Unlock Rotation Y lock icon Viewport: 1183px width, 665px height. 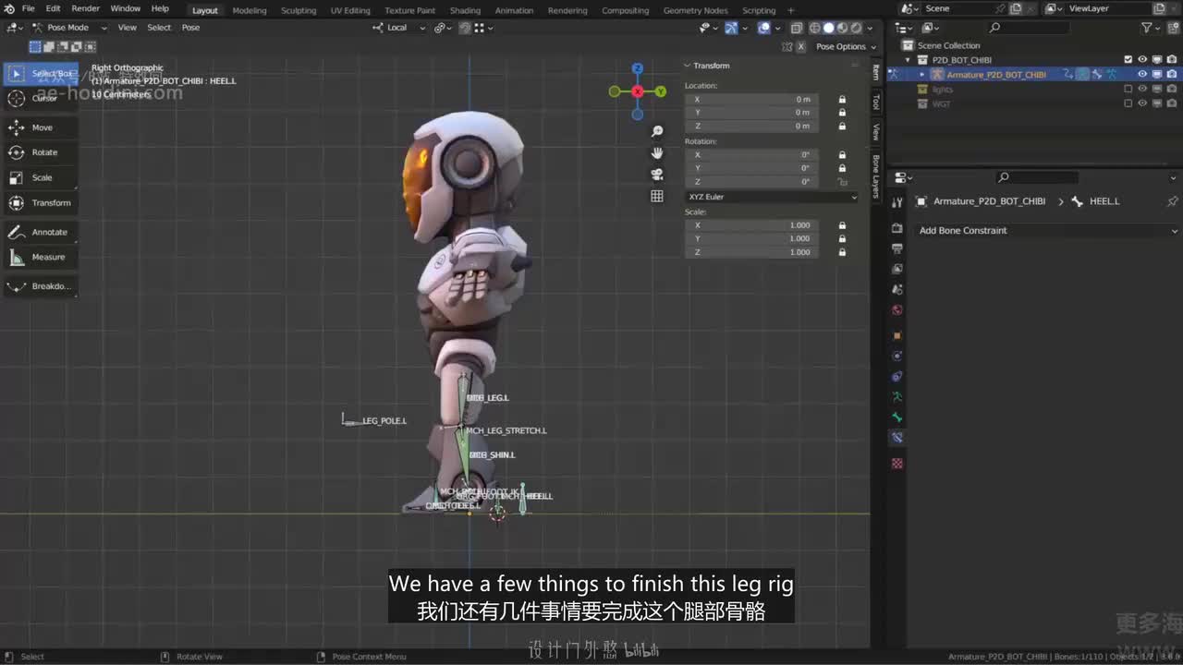pyautogui.click(x=842, y=168)
